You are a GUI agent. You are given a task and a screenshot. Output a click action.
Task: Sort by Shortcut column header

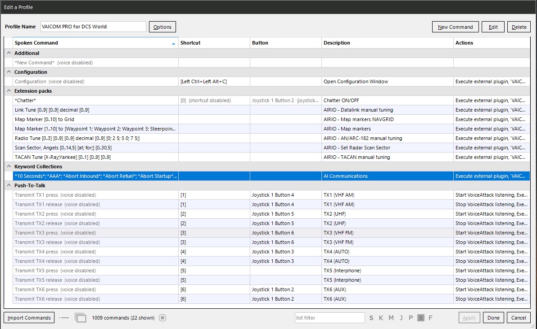[214, 43]
